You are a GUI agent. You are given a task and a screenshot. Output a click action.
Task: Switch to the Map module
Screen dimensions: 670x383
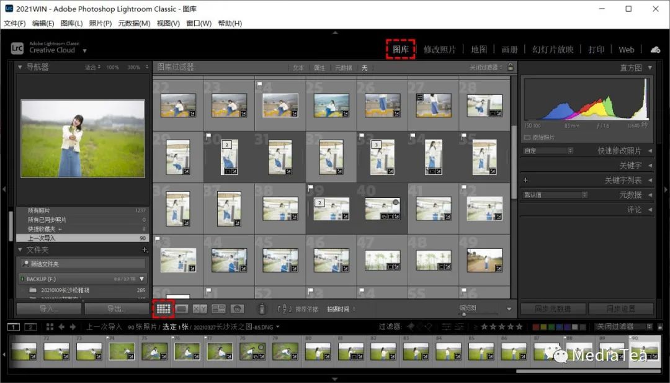(x=479, y=50)
